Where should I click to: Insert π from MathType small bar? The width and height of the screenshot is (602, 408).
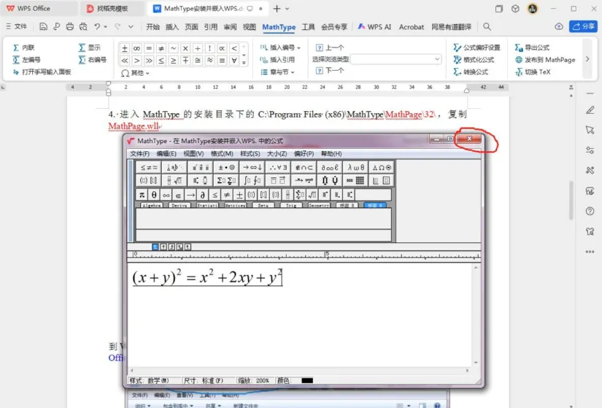pyautogui.click(x=142, y=195)
